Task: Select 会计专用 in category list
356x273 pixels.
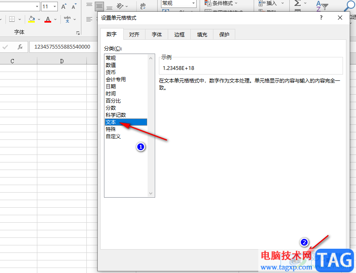Action: [x=126, y=80]
